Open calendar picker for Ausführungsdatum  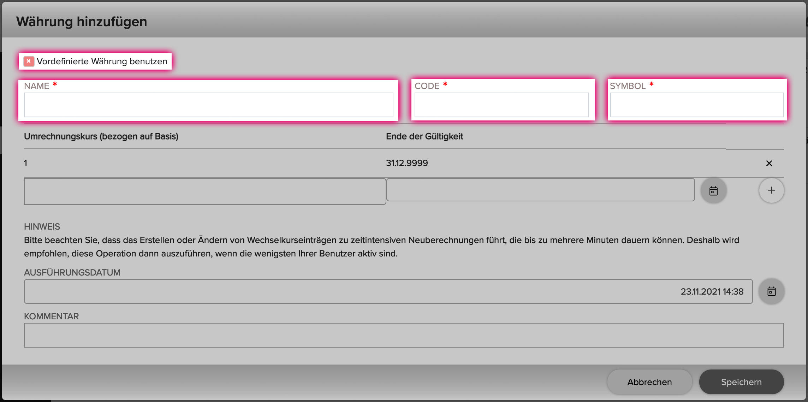[x=771, y=291]
